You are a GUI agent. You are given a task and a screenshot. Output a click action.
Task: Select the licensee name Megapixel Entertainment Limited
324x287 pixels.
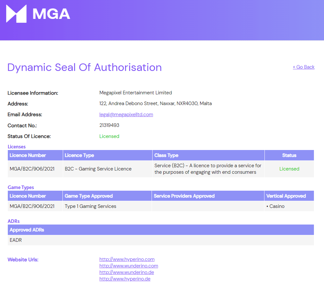136,93
